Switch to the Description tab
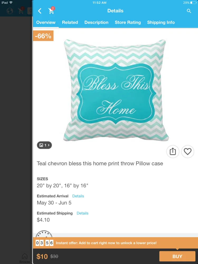The image size is (198, 264). [96, 22]
